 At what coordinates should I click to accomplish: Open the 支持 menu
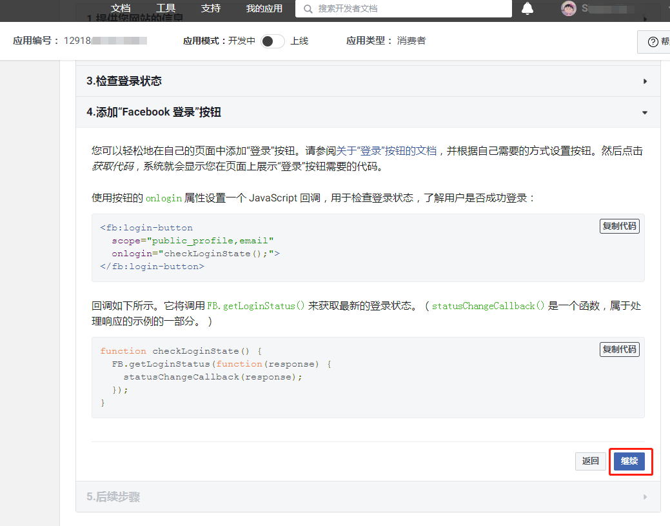pyautogui.click(x=211, y=8)
